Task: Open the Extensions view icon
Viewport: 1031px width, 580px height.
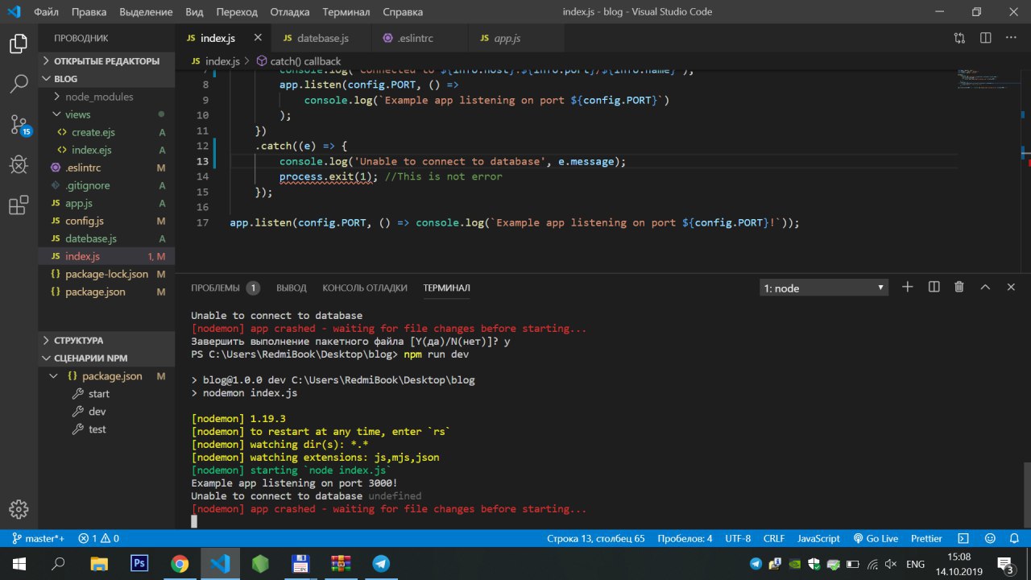Action: point(19,205)
